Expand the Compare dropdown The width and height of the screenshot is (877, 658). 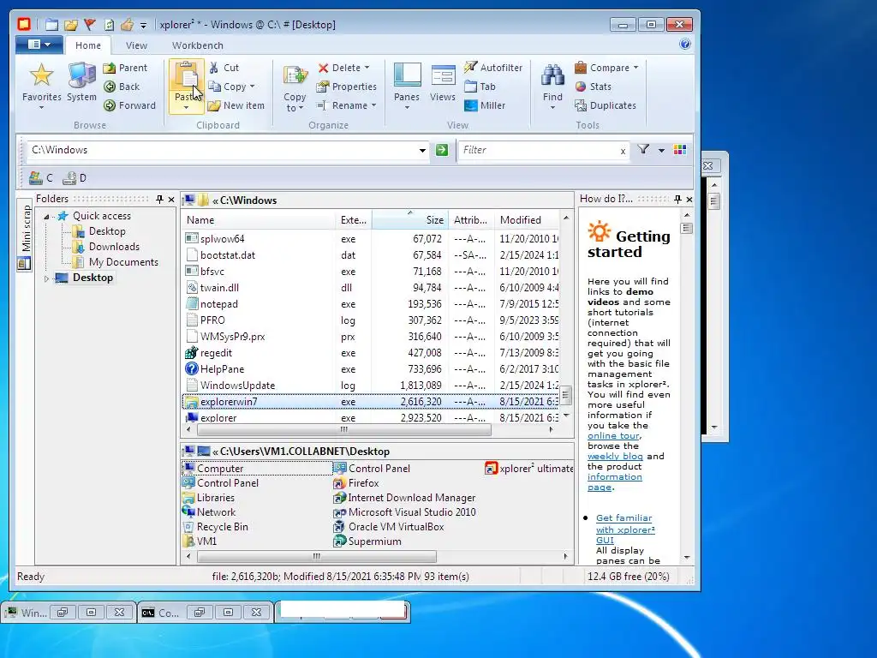tap(636, 68)
